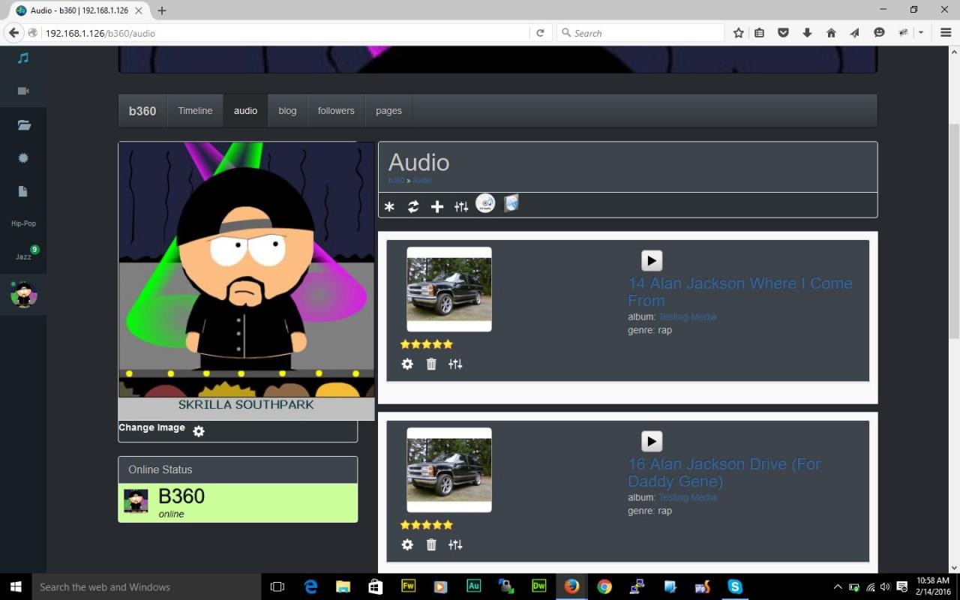Click the refresh arrows icon in Audio toolbar
This screenshot has width=960, height=600.
413,207
